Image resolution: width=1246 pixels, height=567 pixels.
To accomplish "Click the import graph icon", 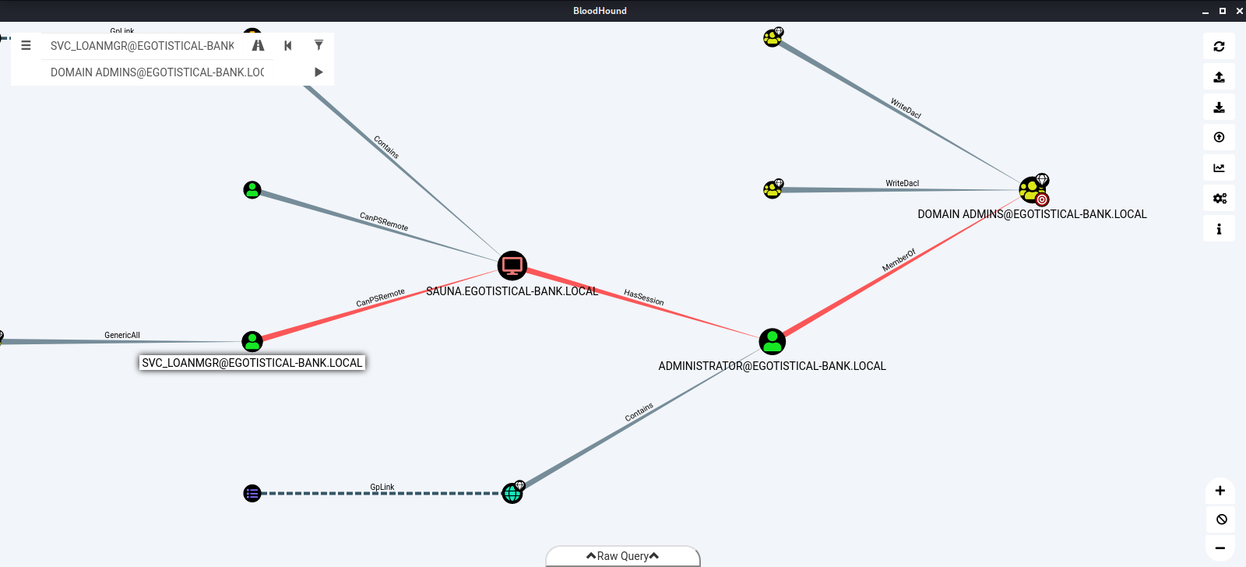I will [1219, 107].
